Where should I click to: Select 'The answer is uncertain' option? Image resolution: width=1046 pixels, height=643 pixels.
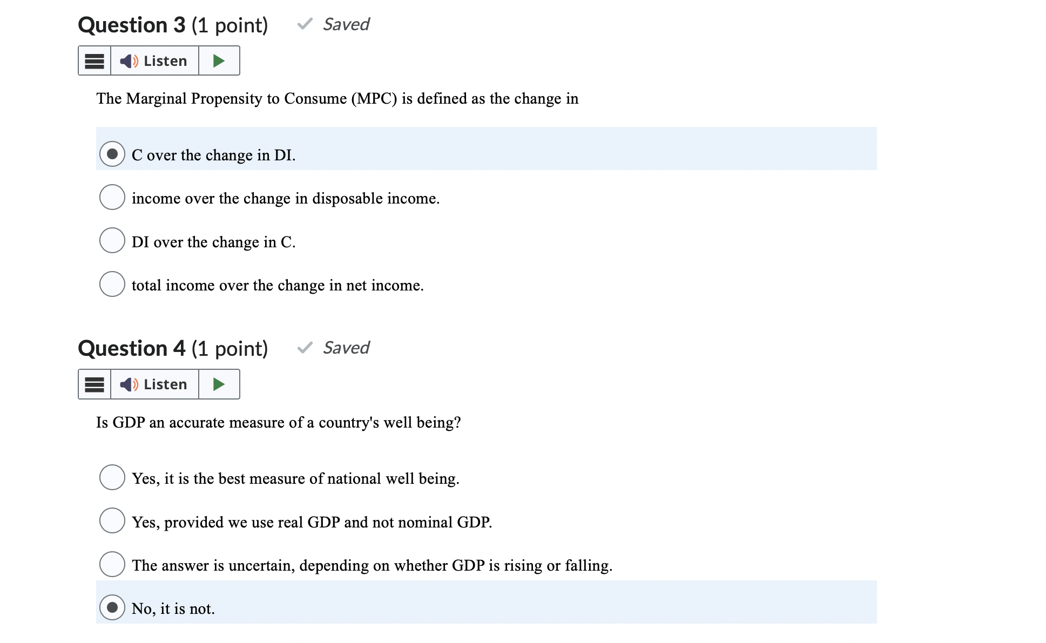pos(112,565)
